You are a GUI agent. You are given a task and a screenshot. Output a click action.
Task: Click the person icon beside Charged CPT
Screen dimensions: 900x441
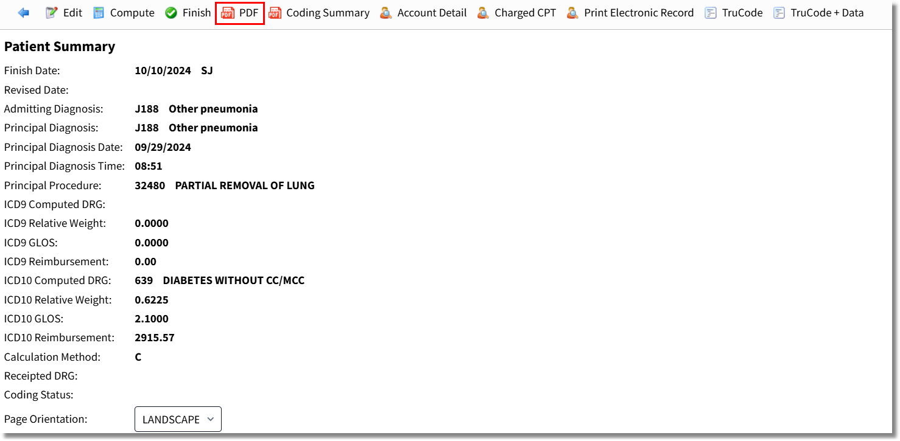point(483,13)
